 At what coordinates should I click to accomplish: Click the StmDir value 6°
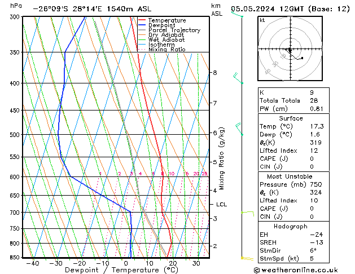click(313, 251)
